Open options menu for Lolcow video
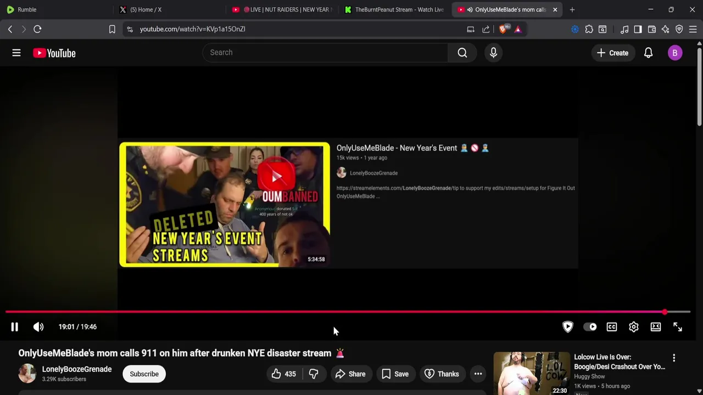The width and height of the screenshot is (703, 395). pos(674,358)
